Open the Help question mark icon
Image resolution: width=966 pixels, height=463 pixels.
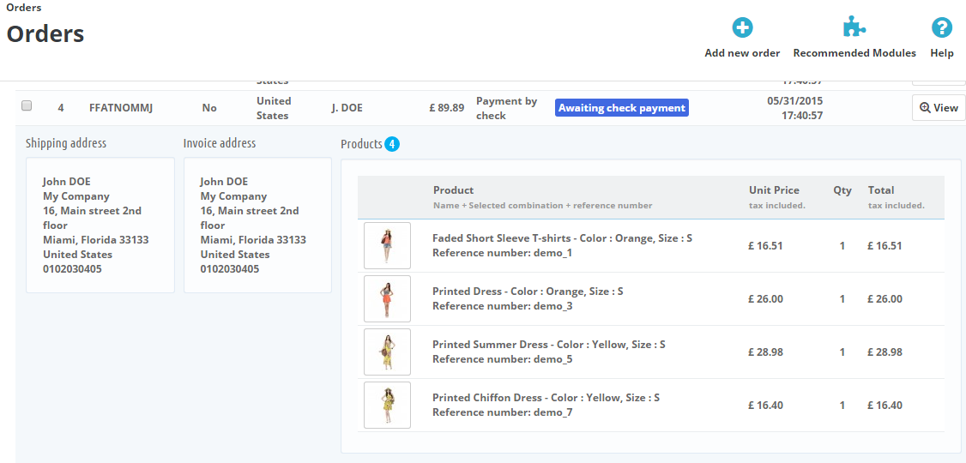pos(941,27)
